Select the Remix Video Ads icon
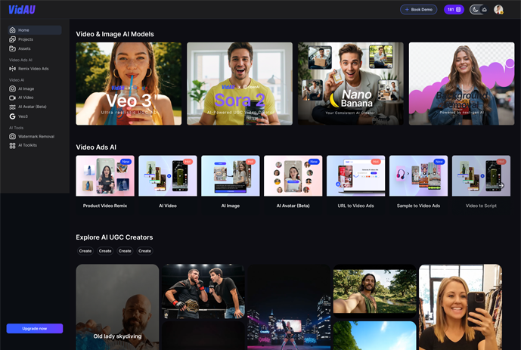The height and width of the screenshot is (350, 521). pos(12,69)
